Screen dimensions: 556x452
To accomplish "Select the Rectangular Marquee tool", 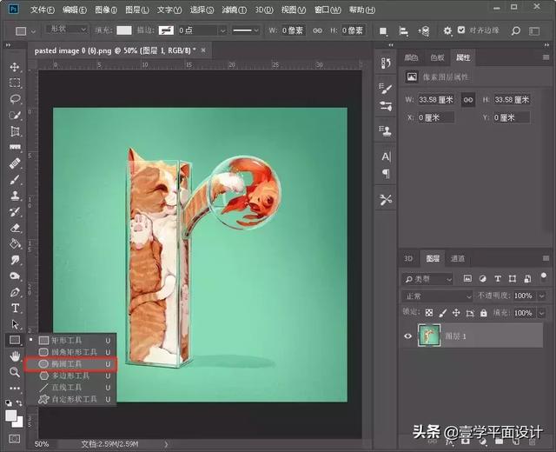I will point(15,83).
